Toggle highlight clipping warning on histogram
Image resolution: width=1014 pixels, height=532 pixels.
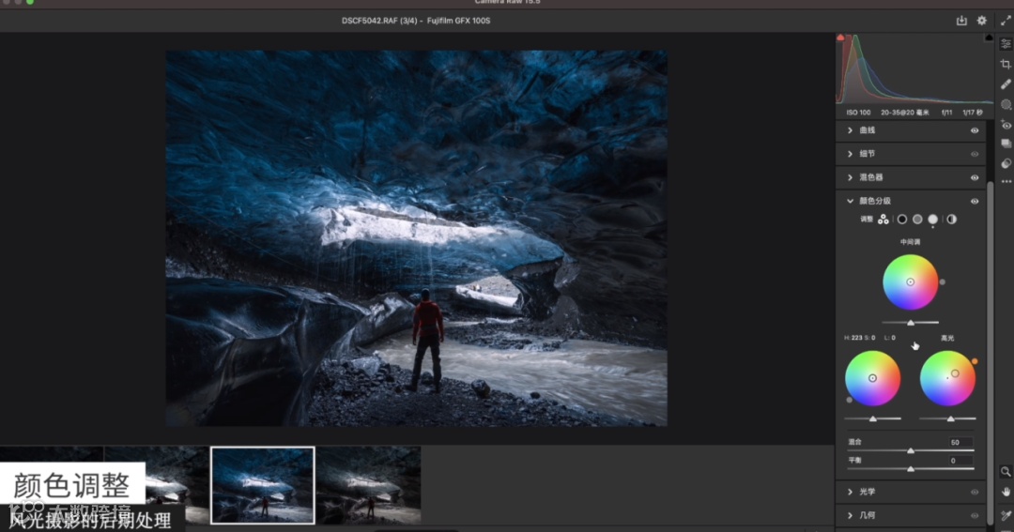pyautogui.click(x=989, y=38)
